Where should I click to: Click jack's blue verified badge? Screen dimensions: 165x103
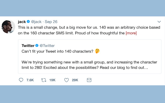(x=28, y=22)
